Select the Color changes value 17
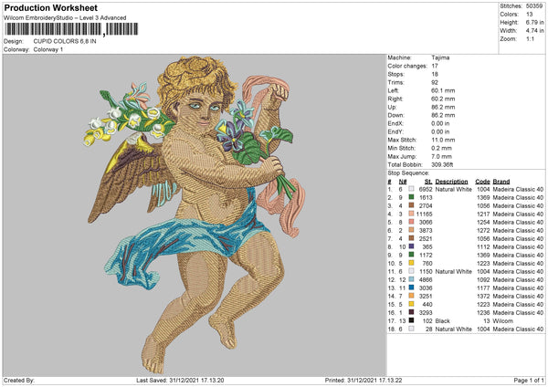Image resolution: width=548 pixels, height=387 pixels. (435, 66)
